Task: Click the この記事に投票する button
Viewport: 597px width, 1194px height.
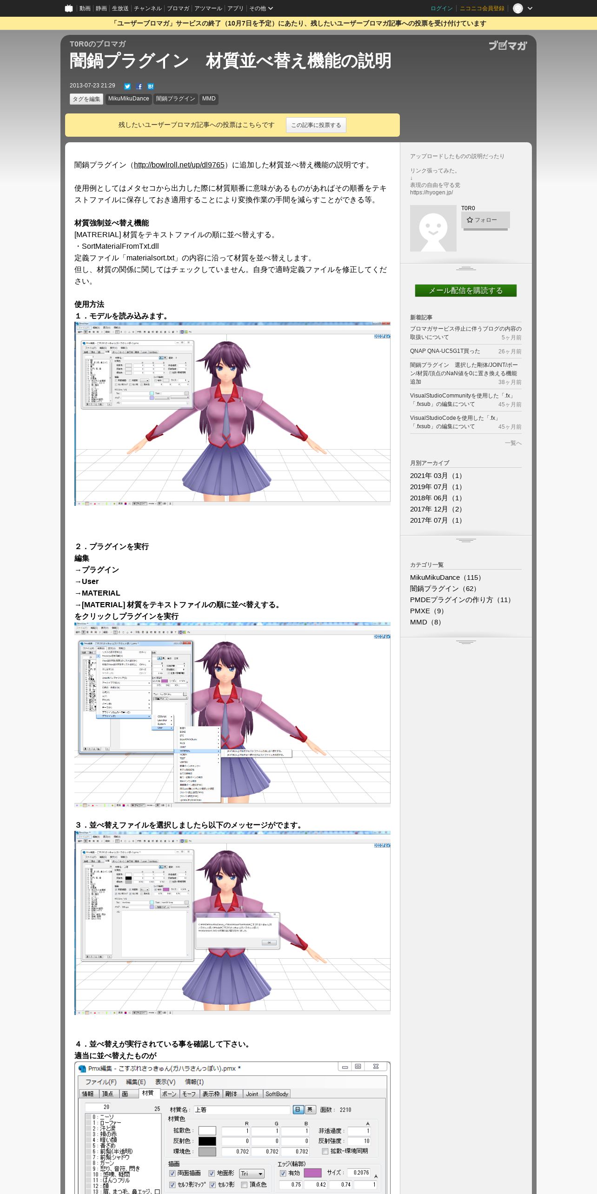Action: pos(316,125)
